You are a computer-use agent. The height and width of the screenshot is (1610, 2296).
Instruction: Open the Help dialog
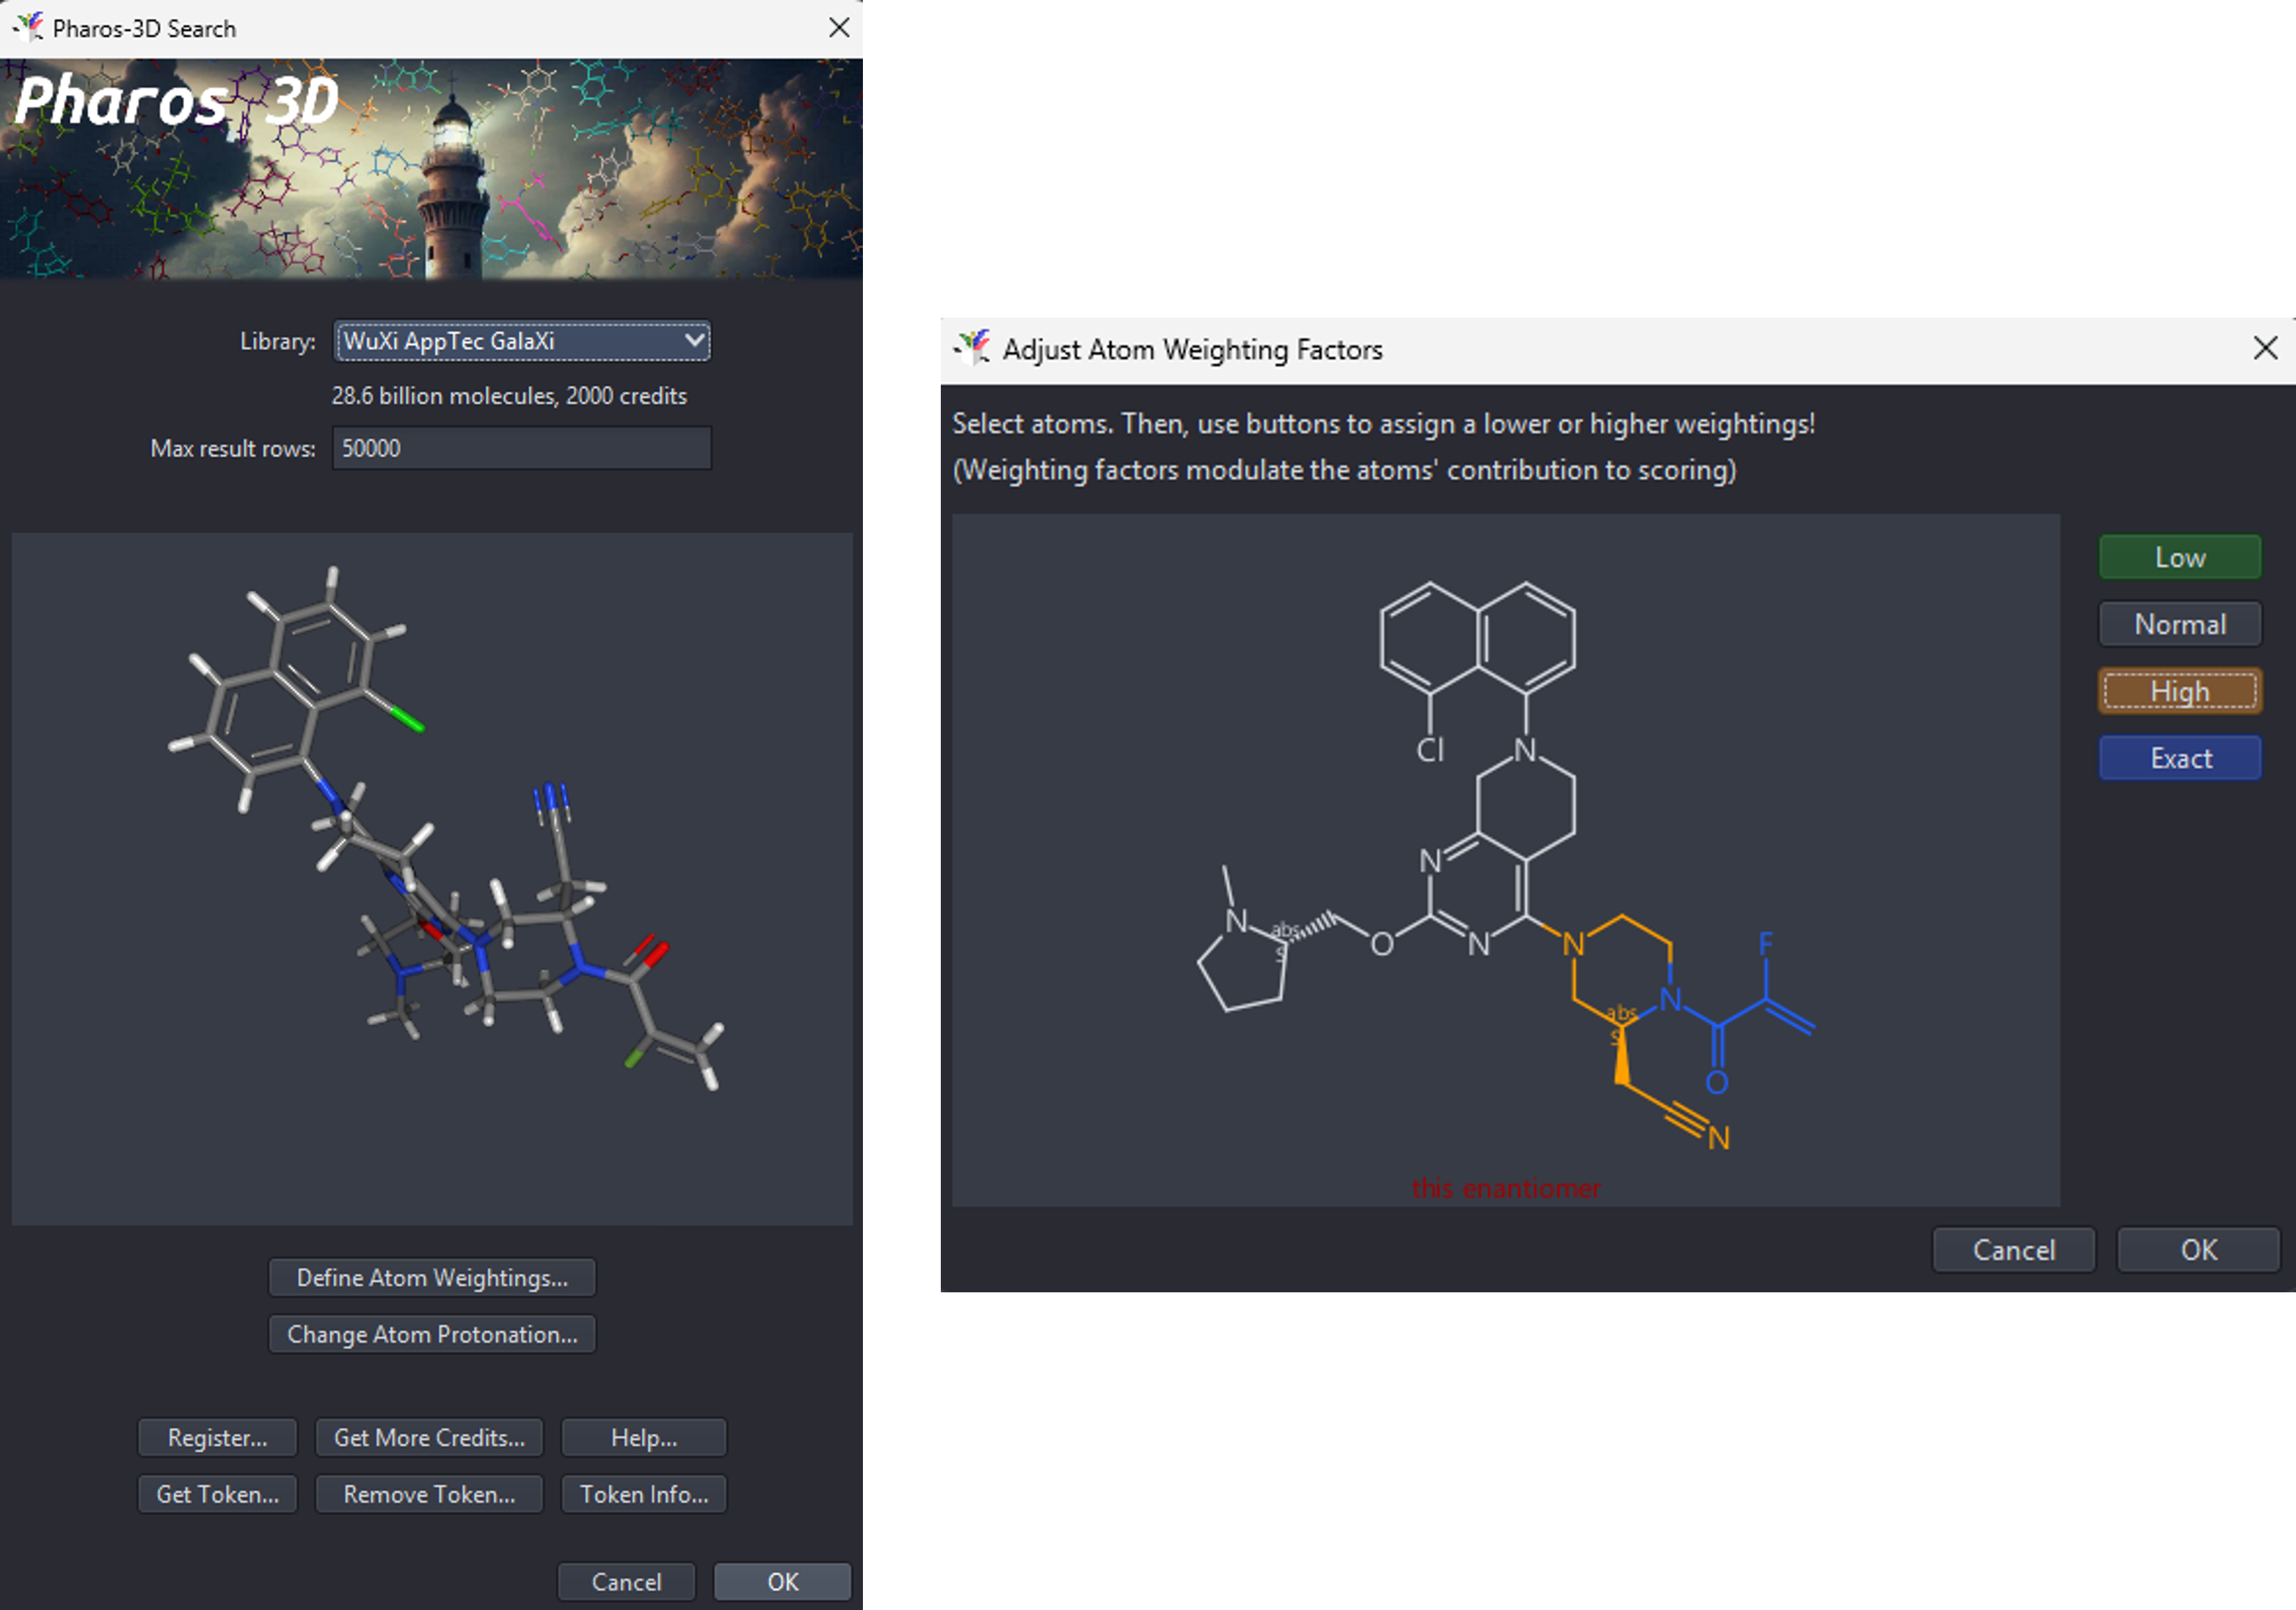pos(643,1437)
